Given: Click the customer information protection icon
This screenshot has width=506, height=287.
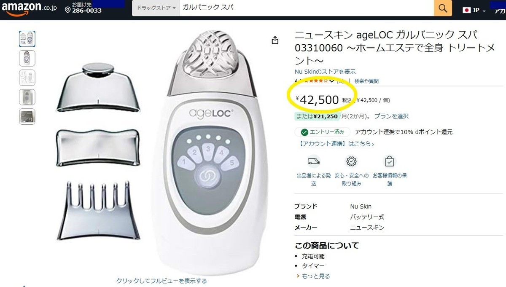Looking at the screenshot, I should pos(390,161).
